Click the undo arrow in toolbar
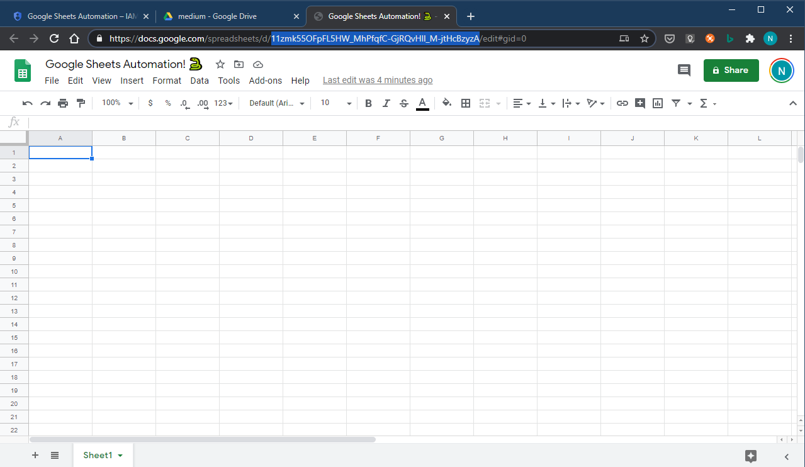This screenshot has height=467, width=805. coord(27,103)
